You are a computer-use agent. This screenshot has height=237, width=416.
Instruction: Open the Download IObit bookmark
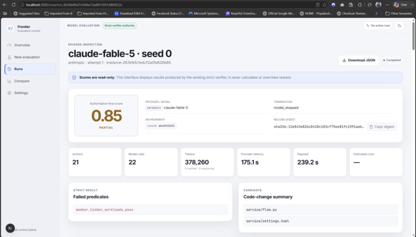pyautogui.click(x=130, y=13)
